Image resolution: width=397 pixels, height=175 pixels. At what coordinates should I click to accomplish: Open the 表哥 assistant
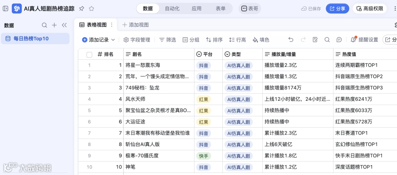coord(250,8)
